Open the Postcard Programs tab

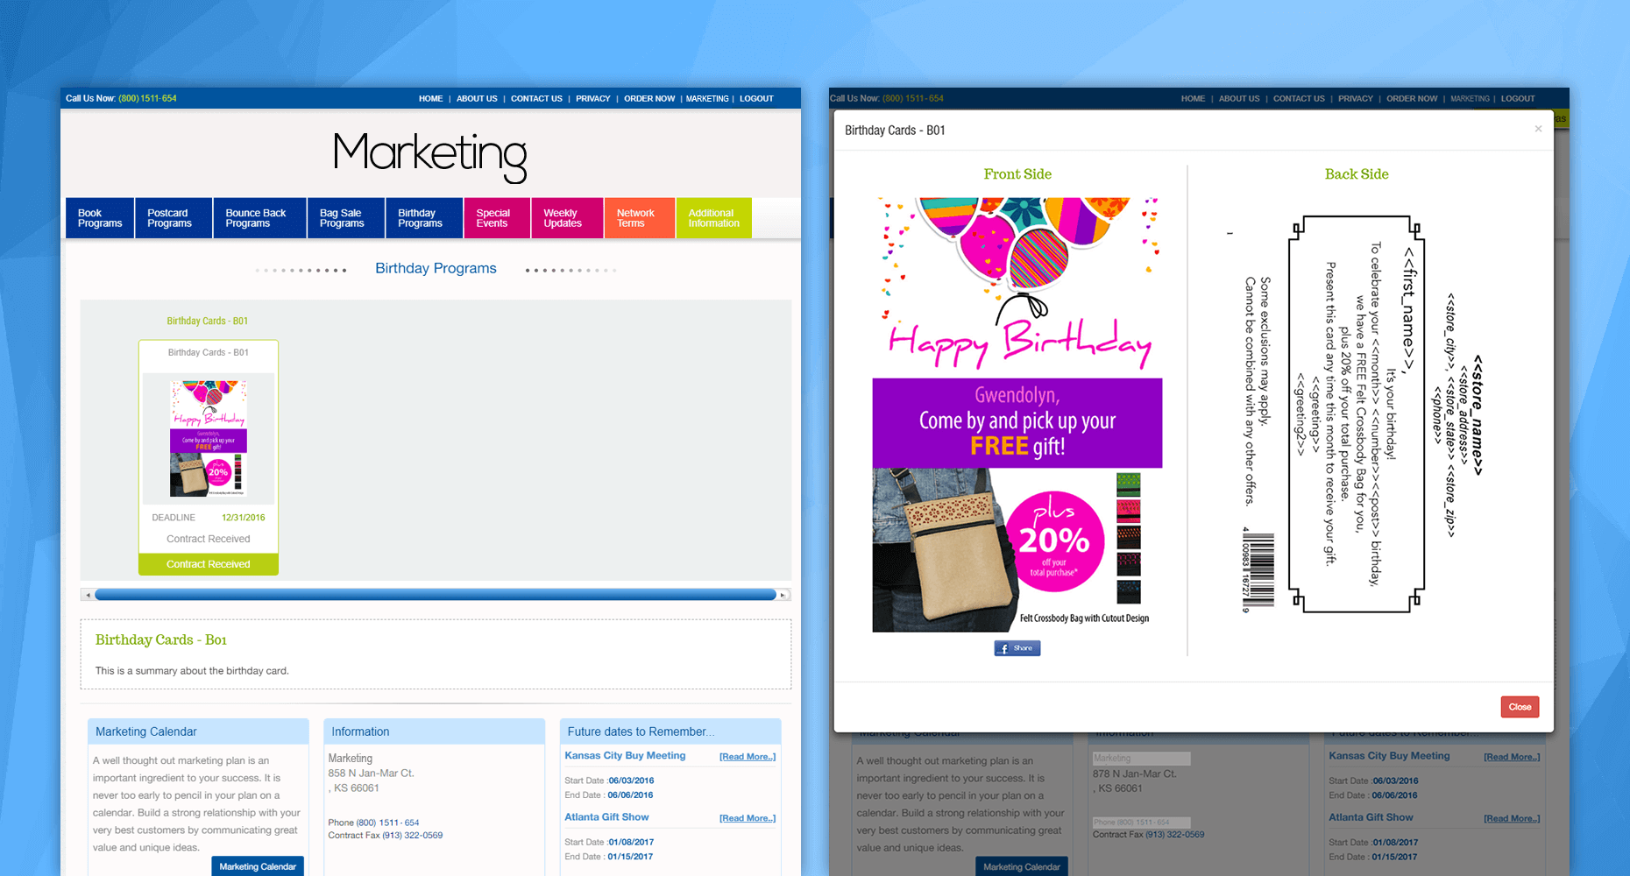pyautogui.click(x=174, y=218)
